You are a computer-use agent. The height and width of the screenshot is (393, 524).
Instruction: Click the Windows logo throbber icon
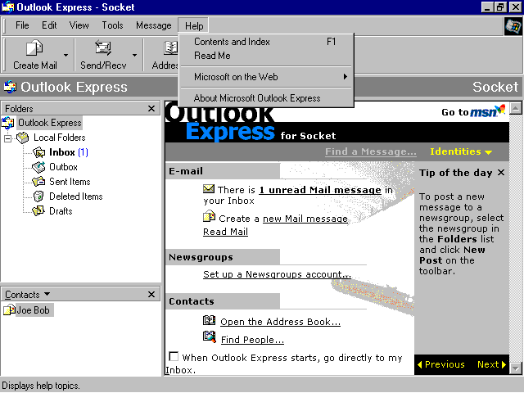click(x=513, y=26)
